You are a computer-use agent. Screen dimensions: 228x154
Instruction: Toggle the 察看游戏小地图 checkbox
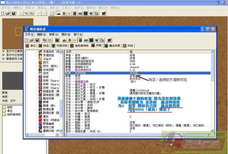point(3,59)
